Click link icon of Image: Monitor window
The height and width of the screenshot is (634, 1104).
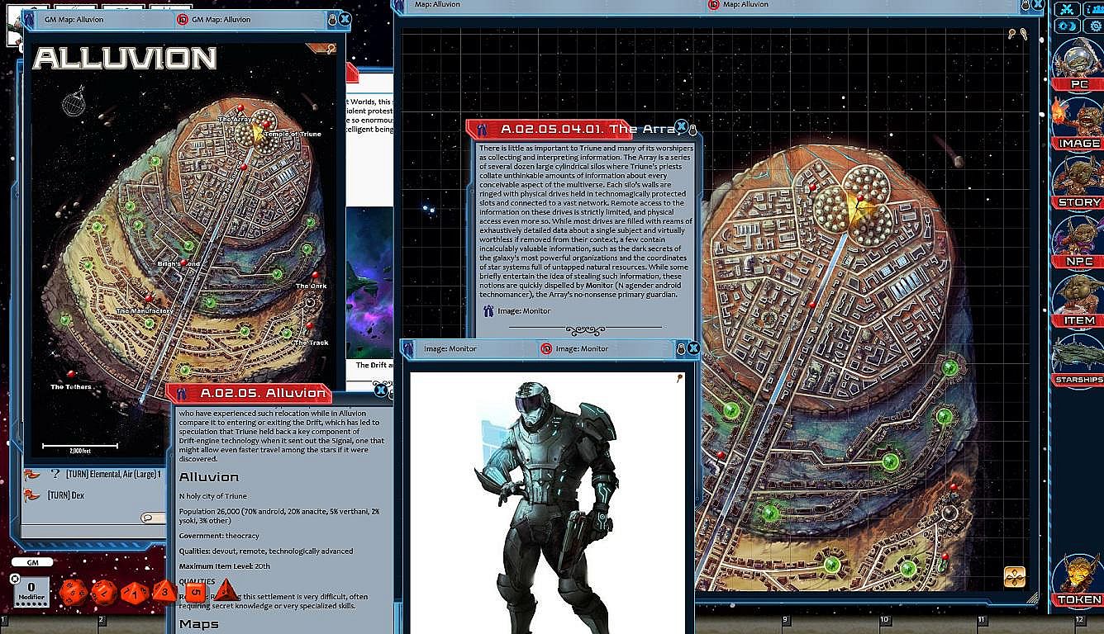pyautogui.click(x=409, y=348)
